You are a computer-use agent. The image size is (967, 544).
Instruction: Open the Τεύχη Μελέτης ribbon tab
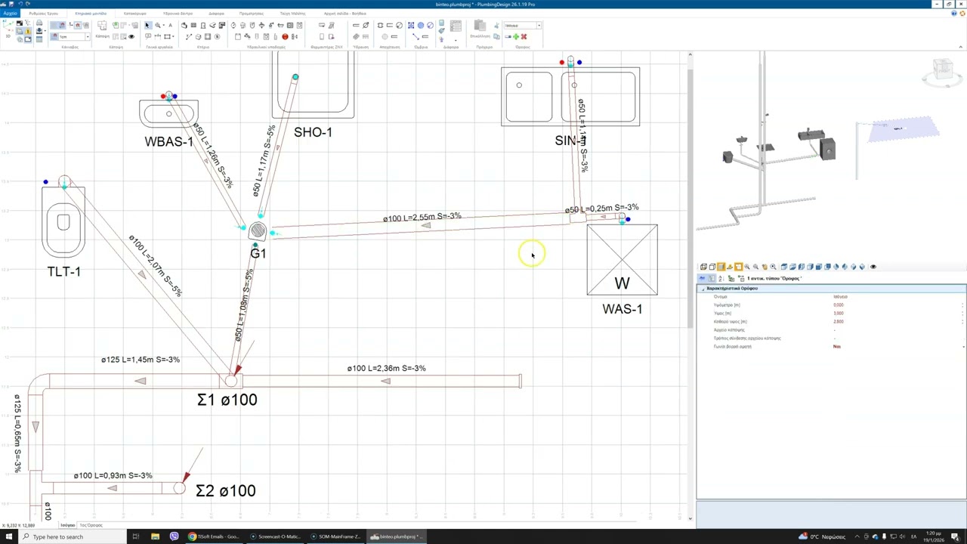[293, 14]
